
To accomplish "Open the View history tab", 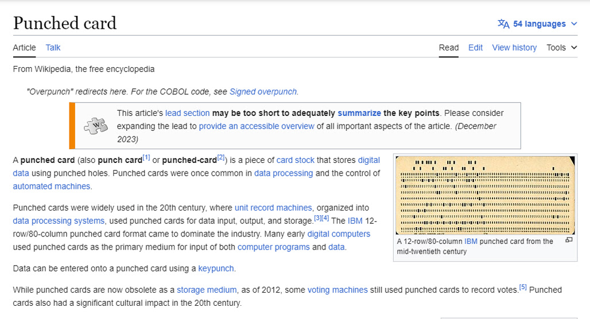I will point(514,48).
